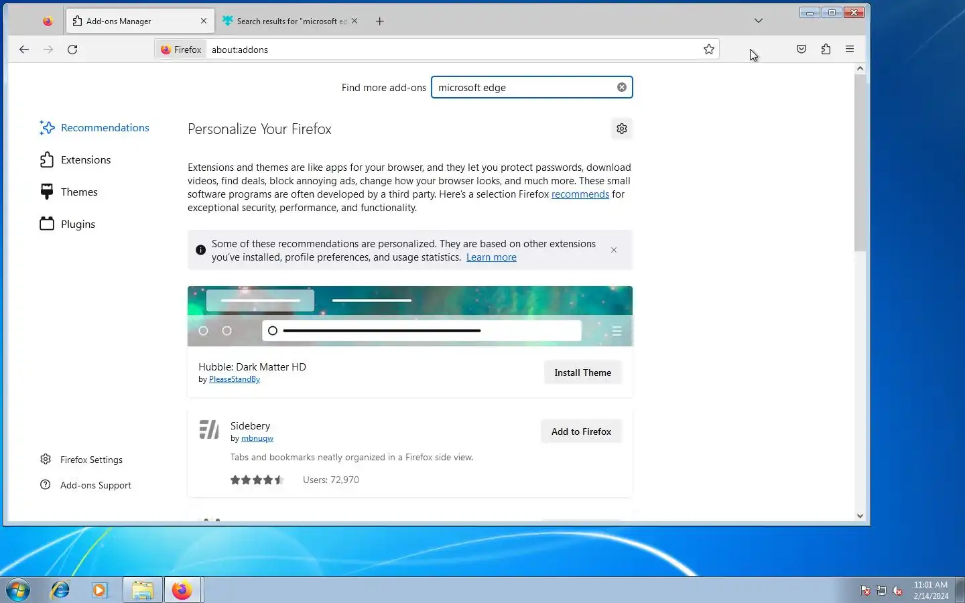Open the Firefox application menu
965x603 pixels.
850,49
